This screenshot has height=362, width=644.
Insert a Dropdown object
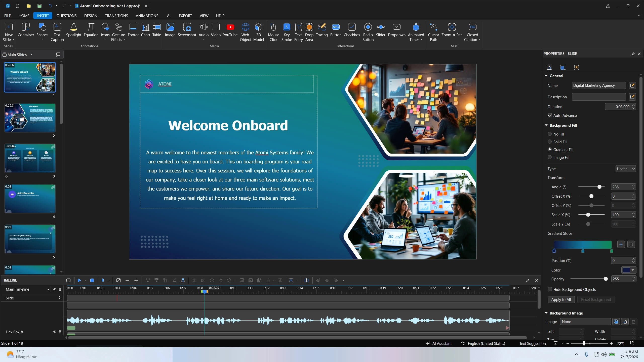tap(396, 30)
